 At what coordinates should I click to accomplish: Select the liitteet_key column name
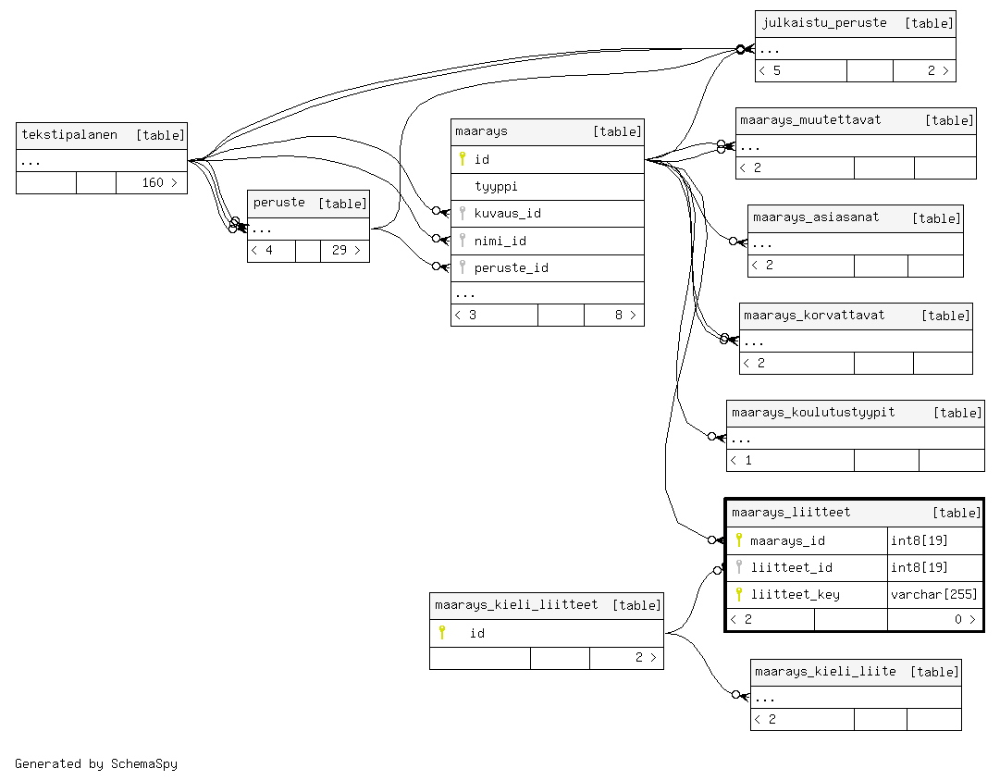[x=795, y=595]
